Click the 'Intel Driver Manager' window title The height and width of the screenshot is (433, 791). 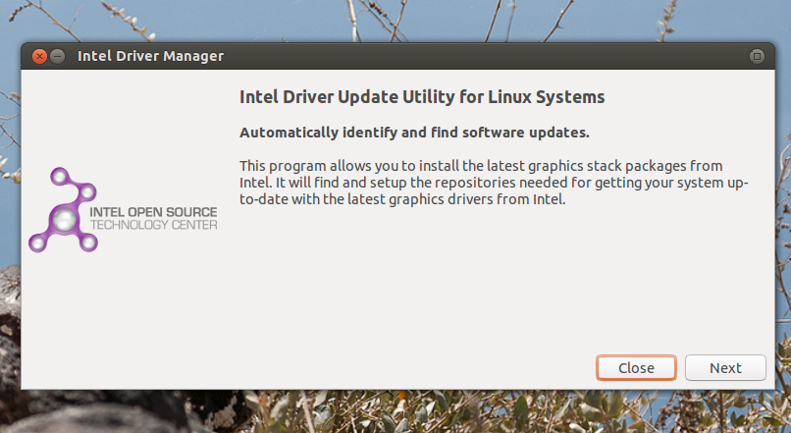point(150,56)
